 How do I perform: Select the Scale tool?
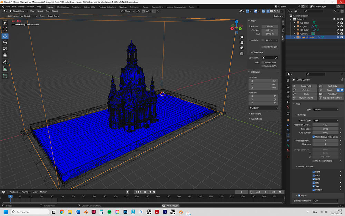coord(5,49)
